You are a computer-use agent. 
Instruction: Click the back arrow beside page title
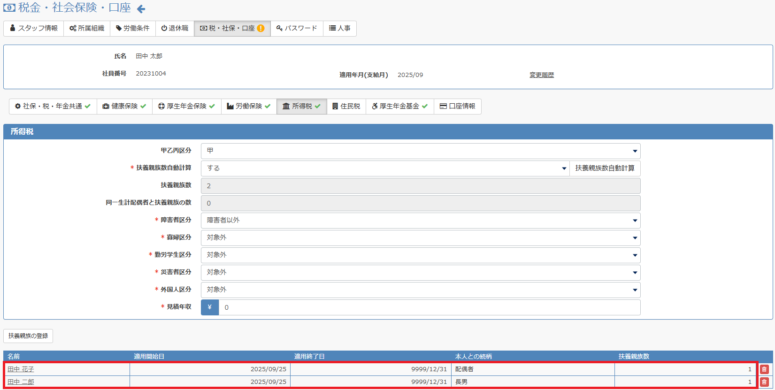pyautogui.click(x=141, y=9)
